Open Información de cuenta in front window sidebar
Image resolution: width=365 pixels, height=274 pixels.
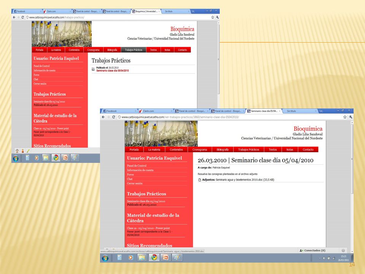[140, 170]
